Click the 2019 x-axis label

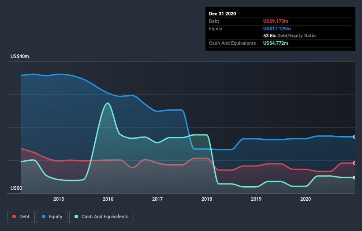[256, 199]
